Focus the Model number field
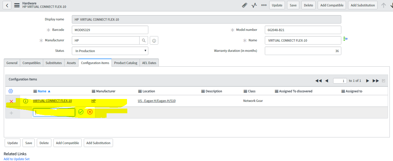393x161 pixels. tap(303, 30)
